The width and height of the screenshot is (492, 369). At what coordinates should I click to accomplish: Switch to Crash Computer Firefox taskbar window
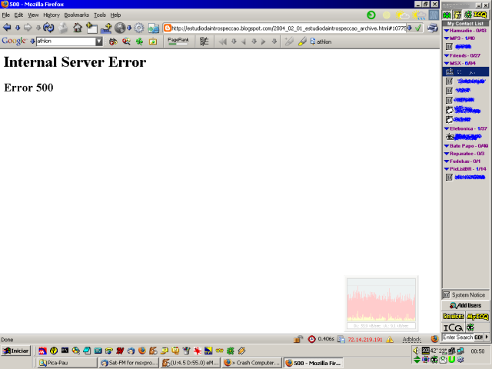pyautogui.click(x=253, y=363)
